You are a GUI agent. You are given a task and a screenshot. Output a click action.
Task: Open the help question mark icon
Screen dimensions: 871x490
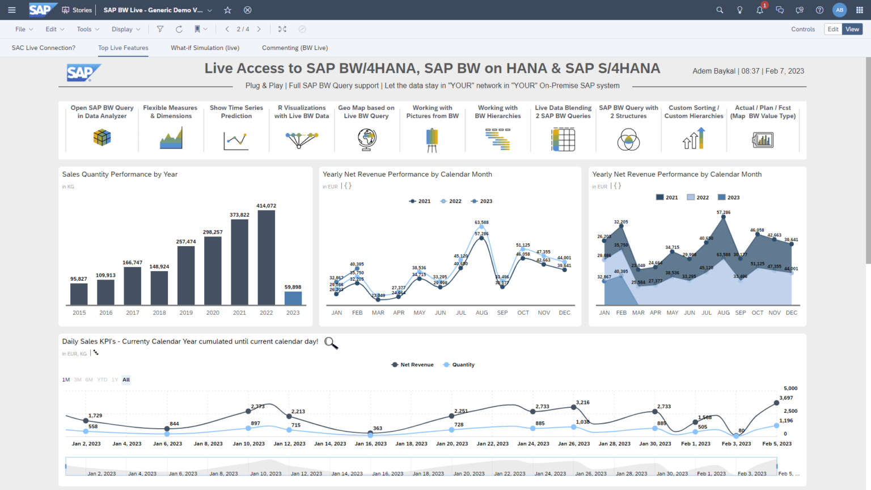pos(819,10)
